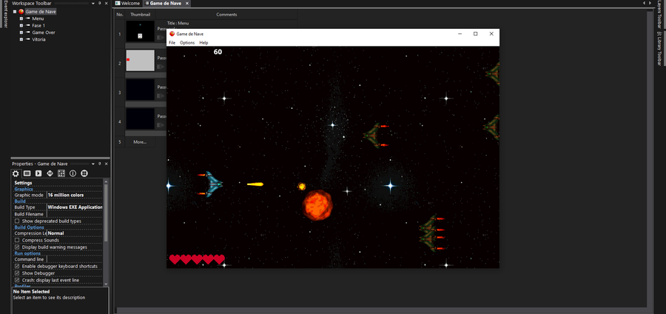Click the transition icon in storyboard row 4
Screen dimensions: 666x314
pyautogui.click(x=161, y=125)
